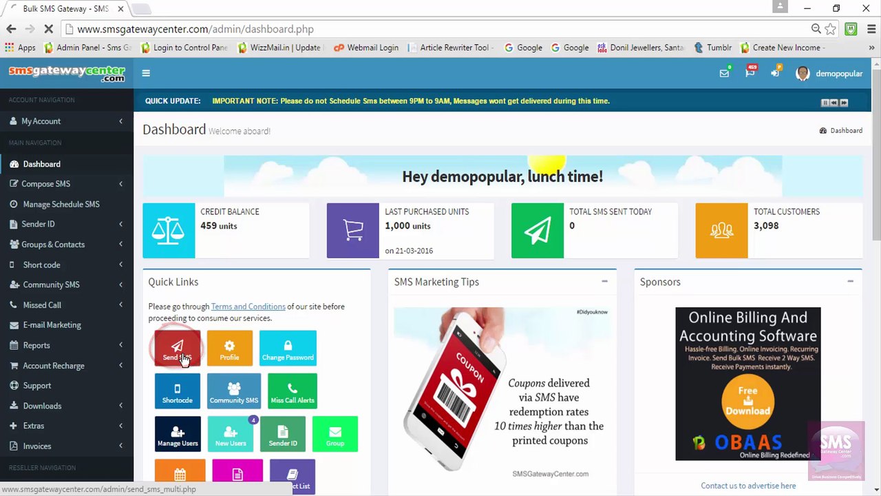881x496 pixels.
Task: Open the Miss Call Alerts tile
Action: (x=293, y=391)
